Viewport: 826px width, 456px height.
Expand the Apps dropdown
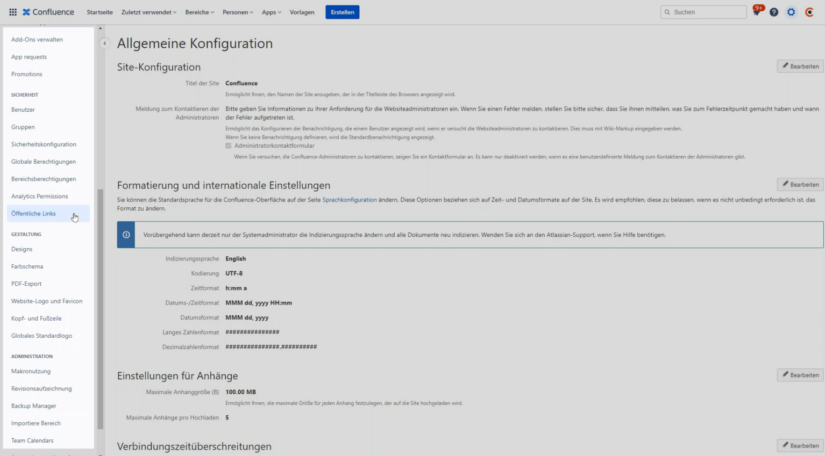tap(272, 12)
